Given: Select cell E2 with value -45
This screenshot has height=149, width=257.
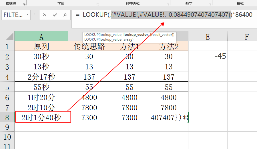Looking at the screenshot, I should [208, 56].
